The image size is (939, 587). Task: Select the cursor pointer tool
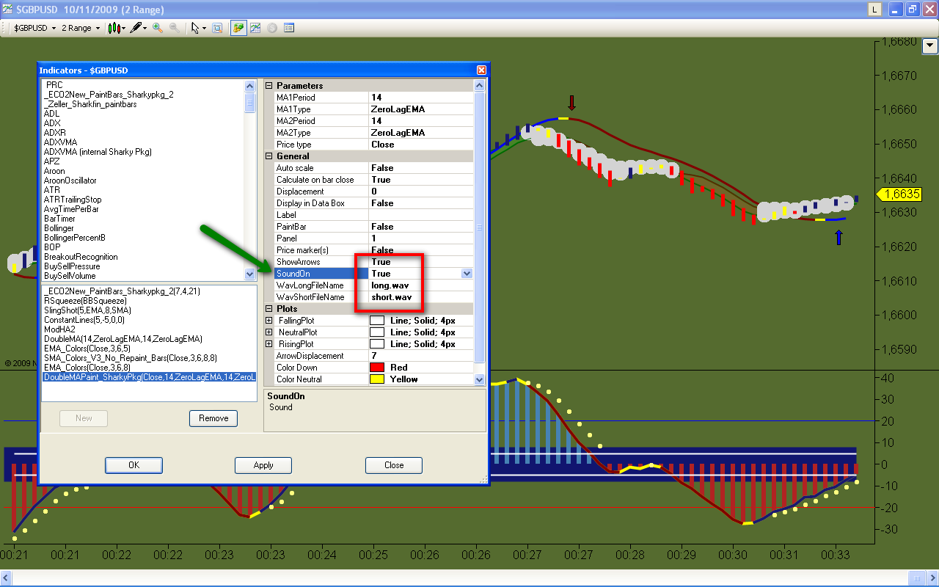coord(197,28)
